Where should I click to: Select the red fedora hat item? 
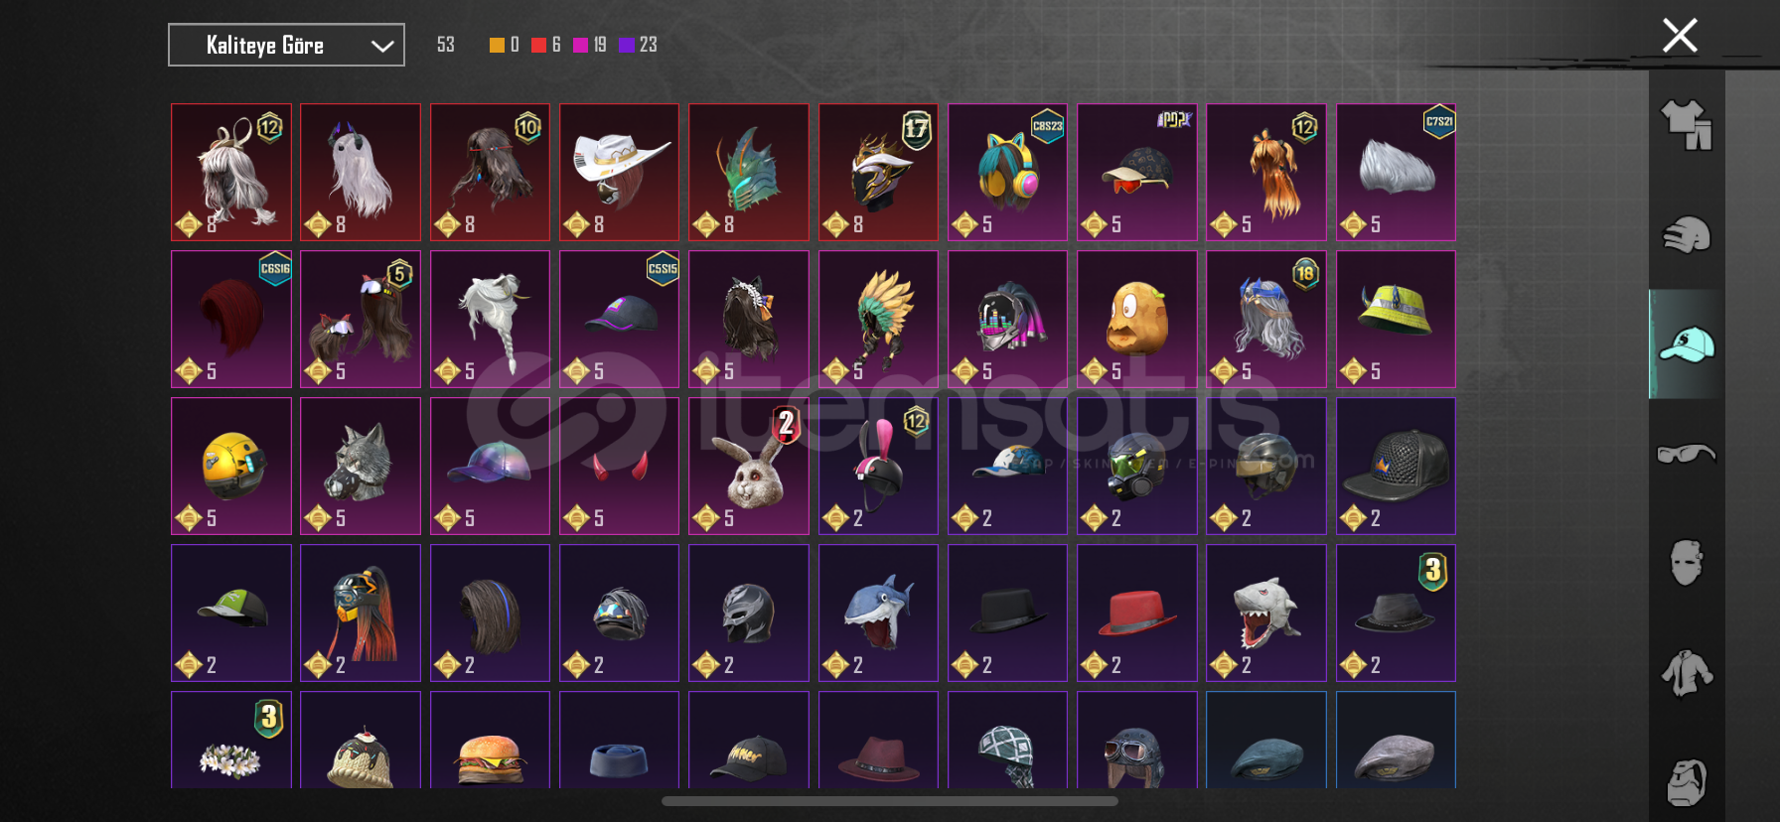pos(1136,613)
